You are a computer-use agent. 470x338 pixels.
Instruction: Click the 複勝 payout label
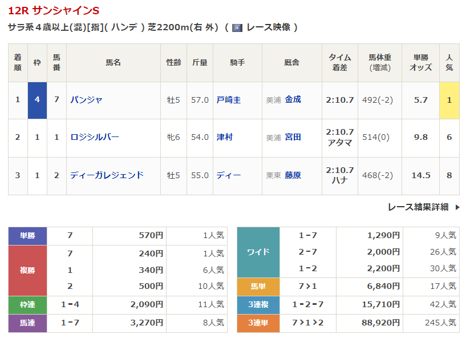27,270
